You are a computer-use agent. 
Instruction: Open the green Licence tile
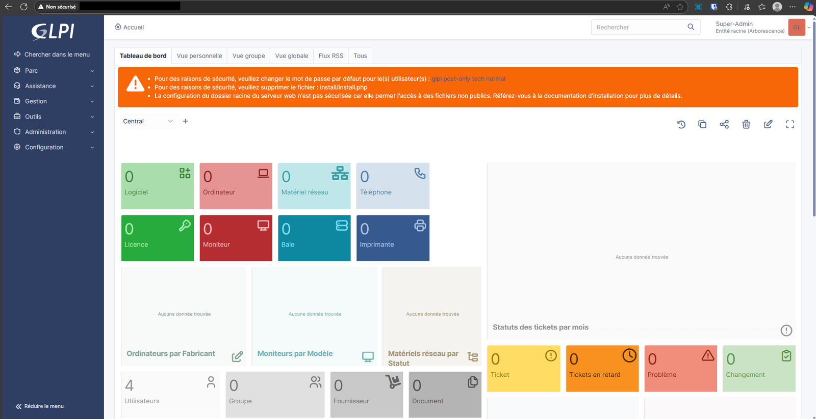[157, 238]
